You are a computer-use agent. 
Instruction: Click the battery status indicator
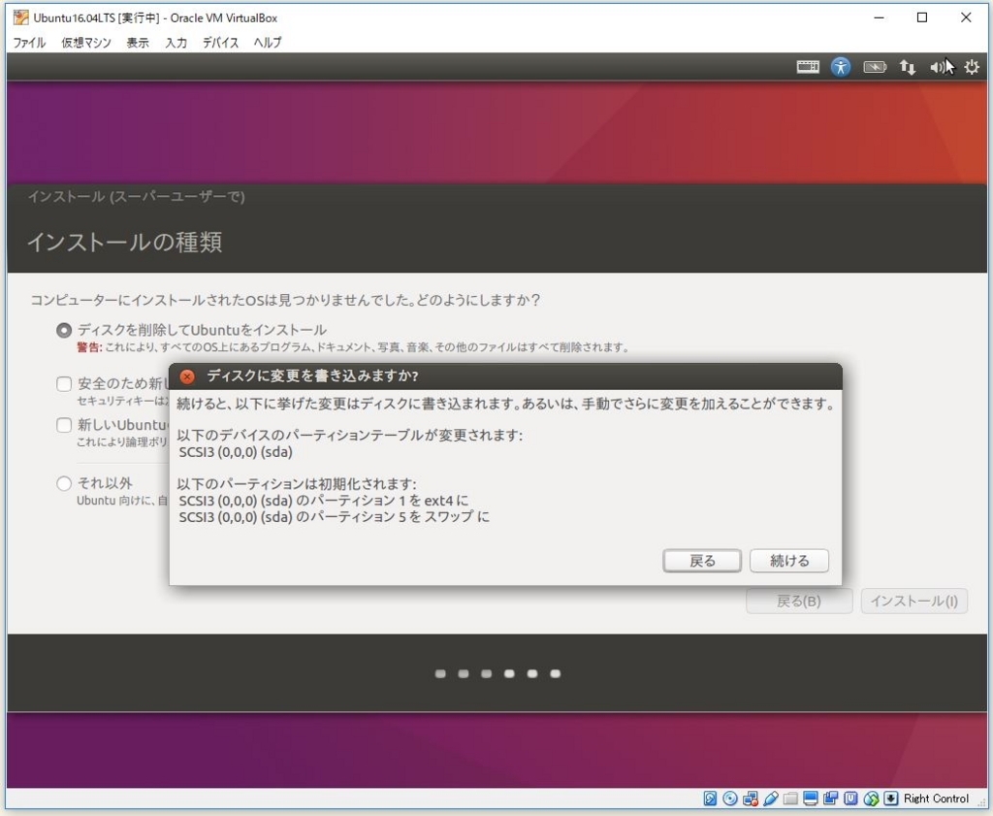[x=875, y=67]
